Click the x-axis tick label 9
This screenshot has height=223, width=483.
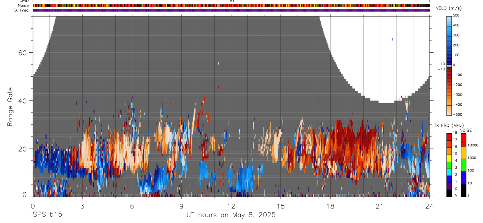click(x=181, y=206)
